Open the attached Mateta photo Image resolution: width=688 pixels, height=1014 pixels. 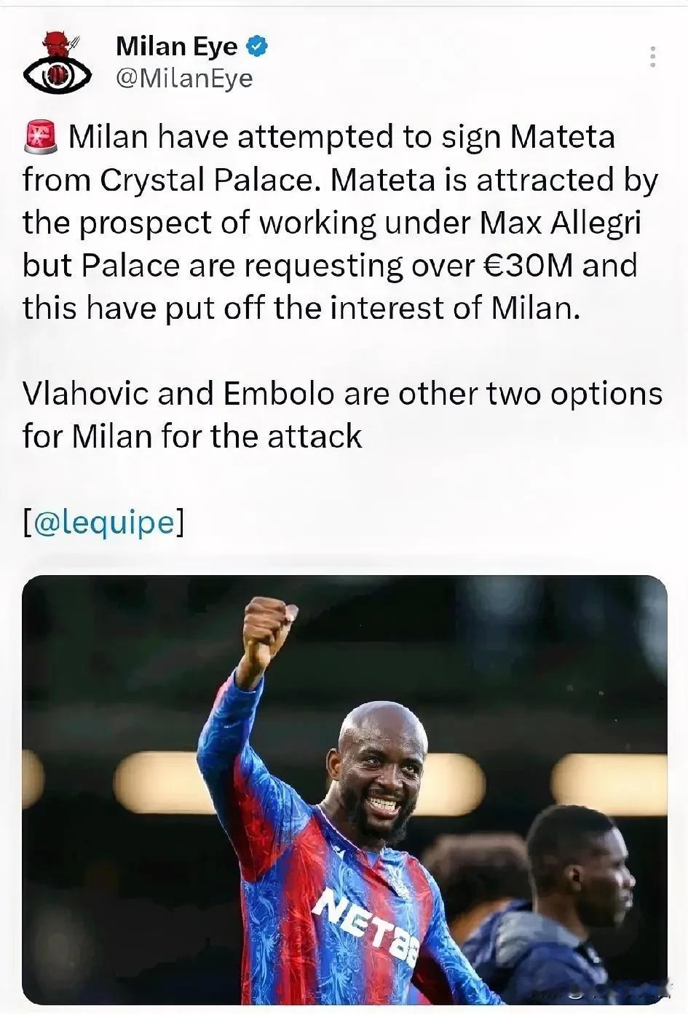tap(344, 790)
